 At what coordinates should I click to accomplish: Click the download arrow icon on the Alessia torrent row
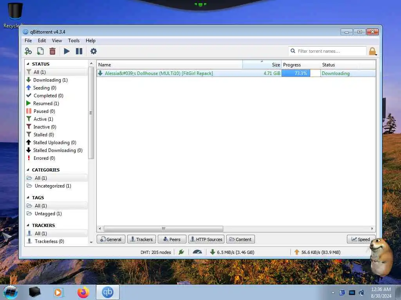[x=101, y=73]
